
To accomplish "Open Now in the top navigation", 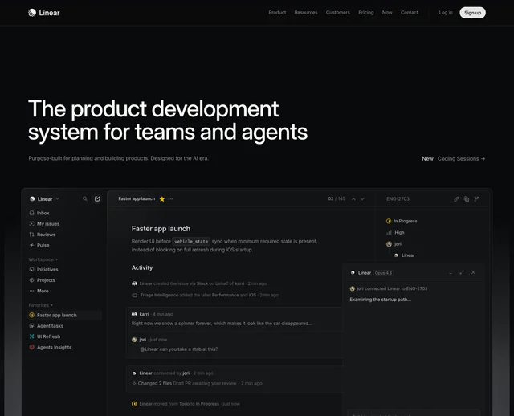I will click(387, 13).
